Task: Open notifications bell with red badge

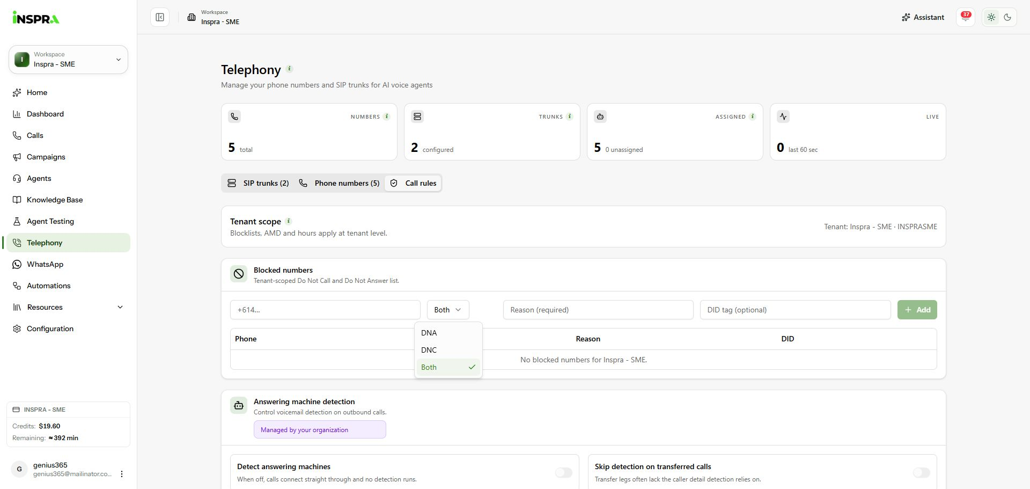Action: tap(966, 17)
